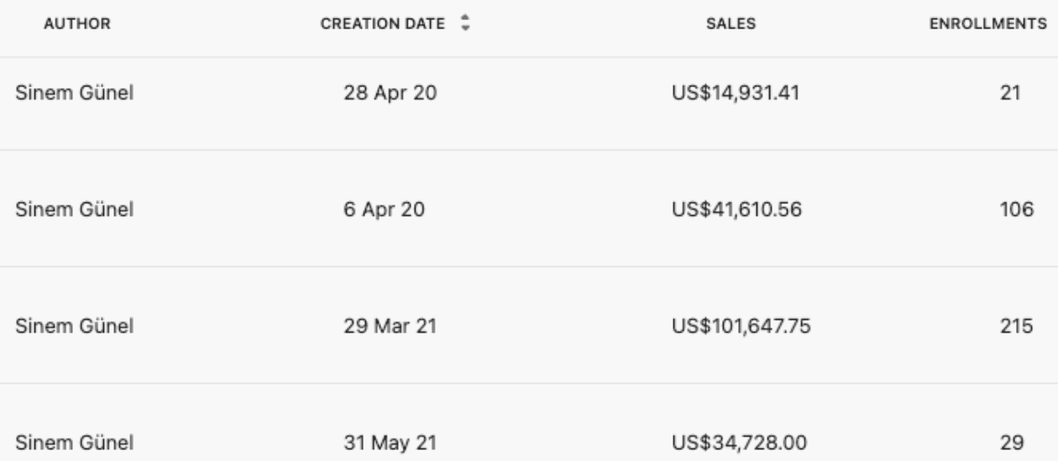Screen dimensions: 1058x461
Task: Select author Sinem Günel in 29 Mar 21 row
Action: pyautogui.click(x=74, y=326)
